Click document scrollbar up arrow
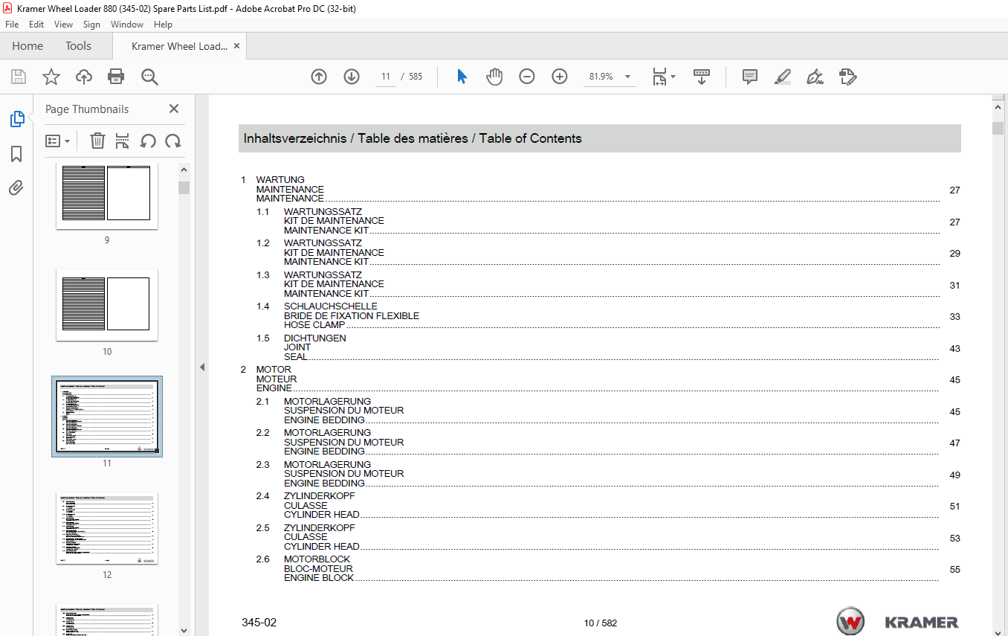Screen dimensions: 1008x636 1000,109
